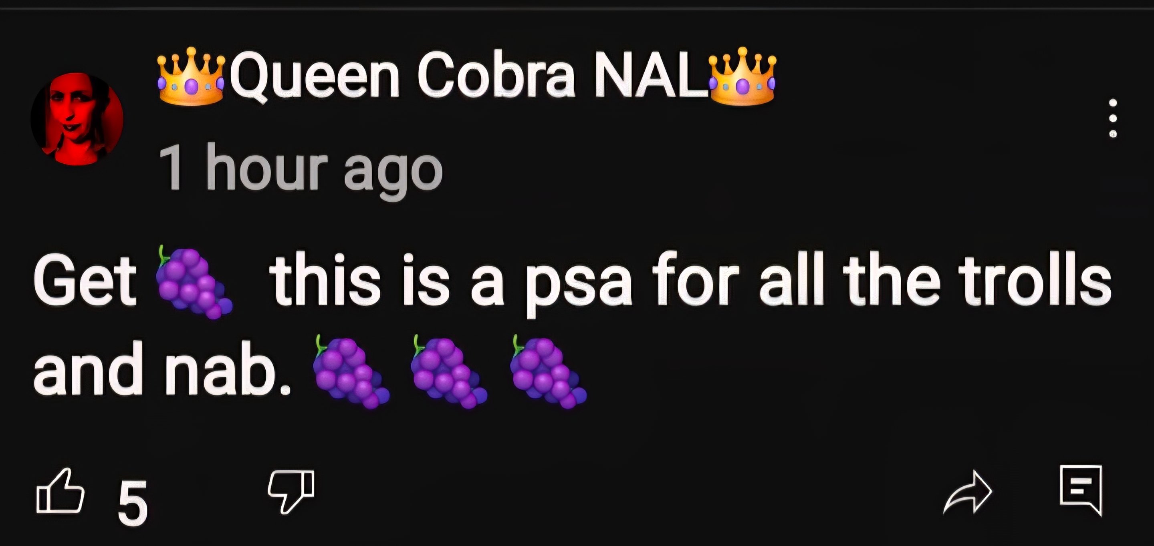Open Queen Cobra NAL's profile picture
Screen dimensions: 1154x546
(77, 119)
